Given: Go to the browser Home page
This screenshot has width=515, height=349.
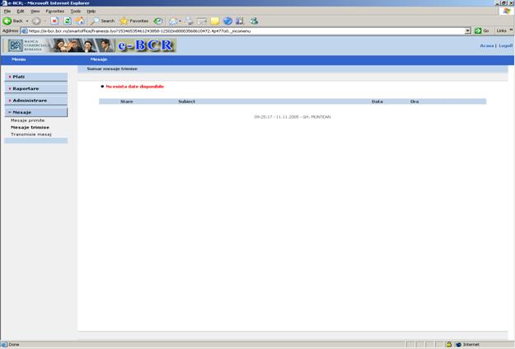Looking at the screenshot, I should 80,21.
